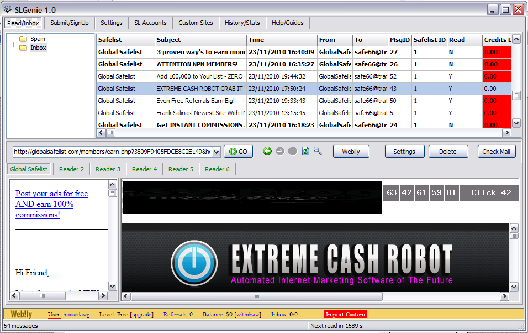Click the withdraw link

tap(248, 314)
